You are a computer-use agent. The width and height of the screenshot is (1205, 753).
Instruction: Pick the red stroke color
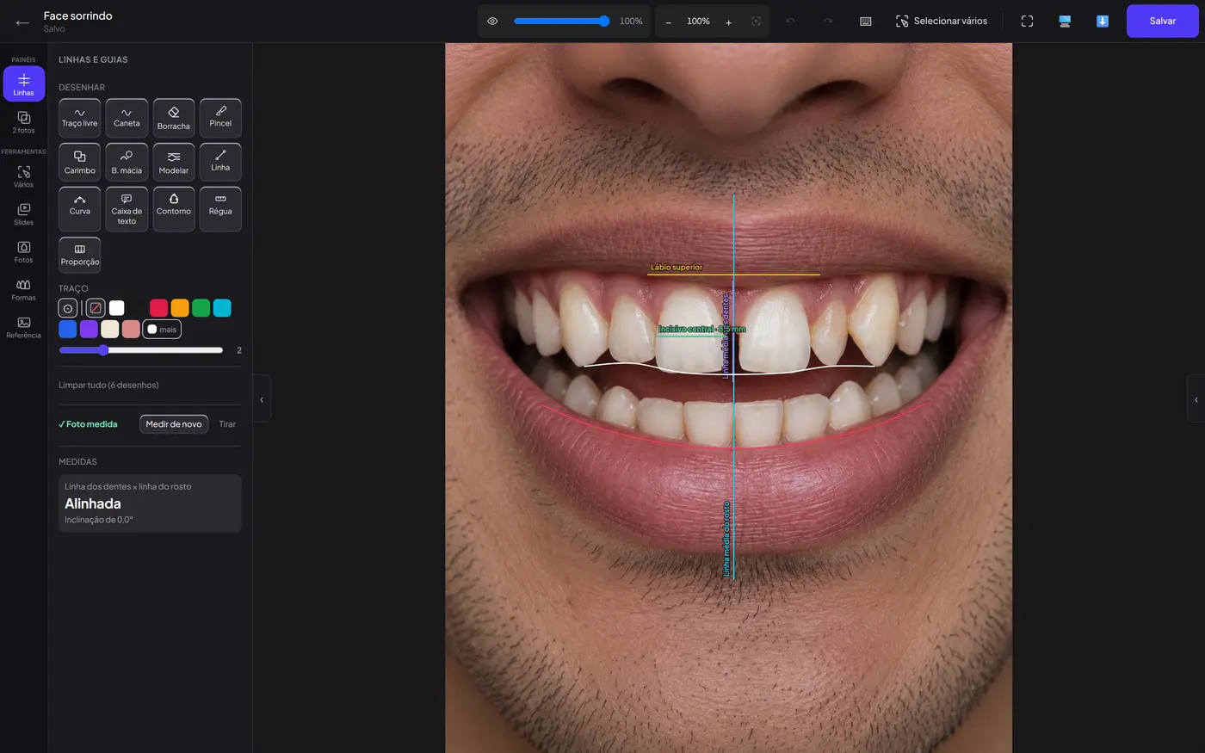[x=158, y=308]
